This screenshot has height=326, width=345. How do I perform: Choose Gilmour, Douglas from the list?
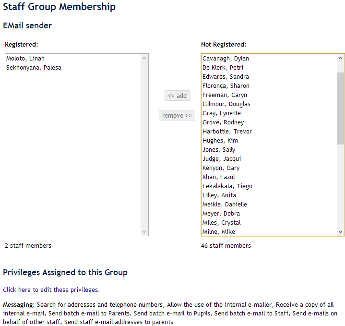tap(226, 104)
